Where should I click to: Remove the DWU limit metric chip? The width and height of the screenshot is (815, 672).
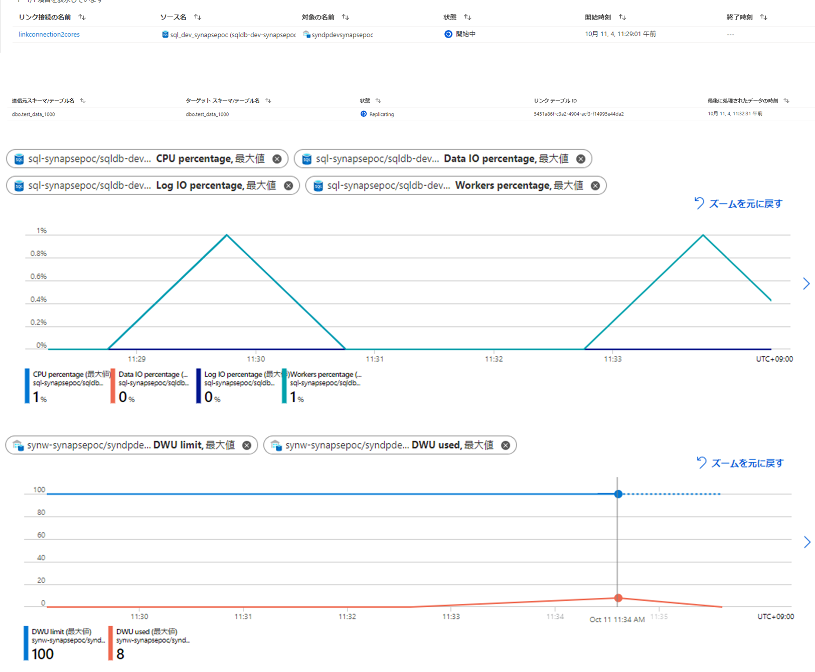tap(247, 445)
